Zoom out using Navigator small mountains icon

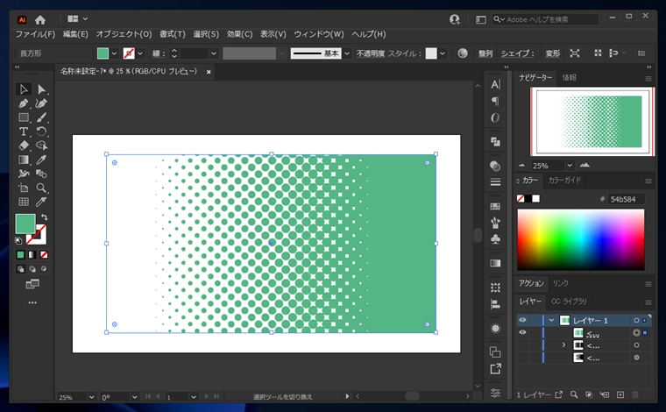click(x=522, y=165)
